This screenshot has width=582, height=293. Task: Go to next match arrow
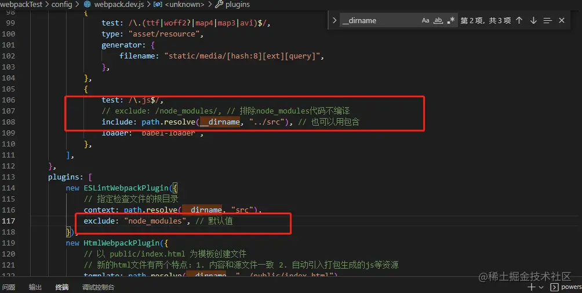click(533, 20)
